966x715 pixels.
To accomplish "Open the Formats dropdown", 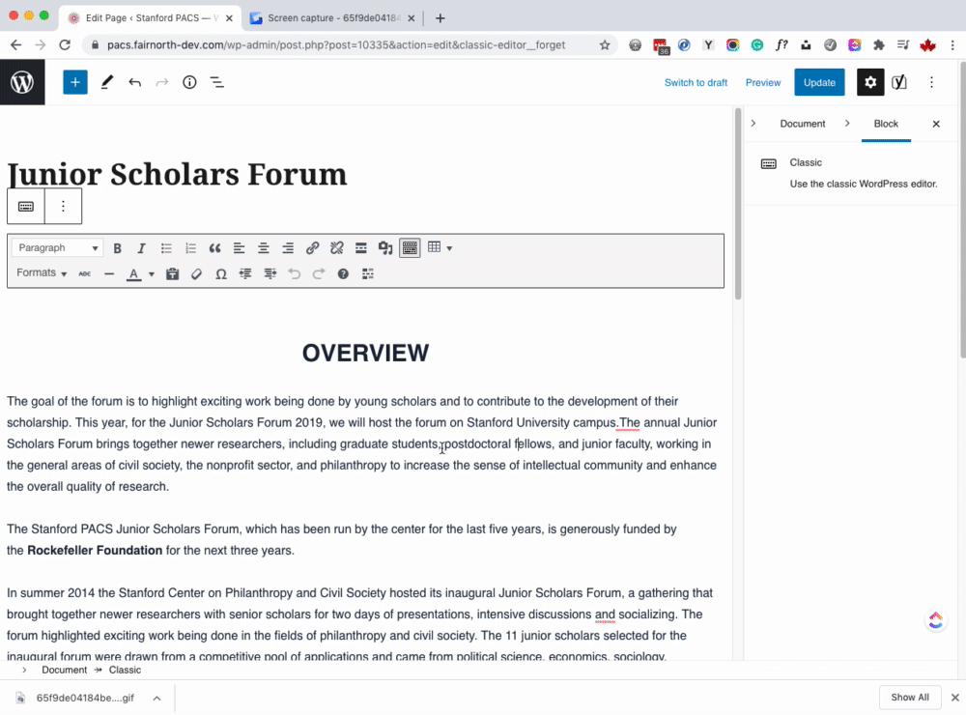I will click(x=42, y=273).
